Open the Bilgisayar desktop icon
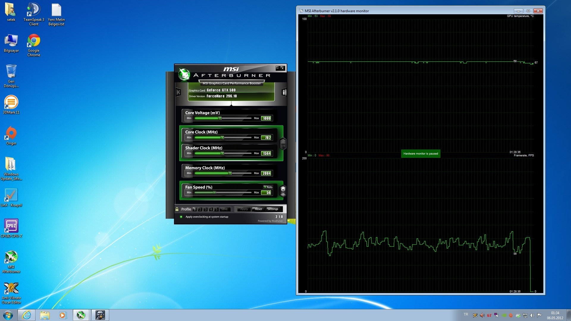Screen dimensions: 571x321 [x=11, y=43]
